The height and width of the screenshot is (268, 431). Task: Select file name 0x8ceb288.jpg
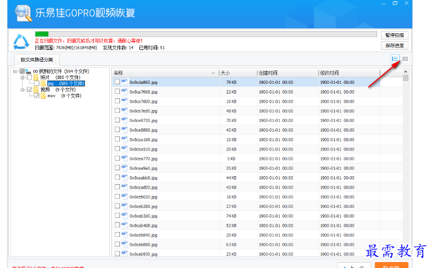point(143,206)
